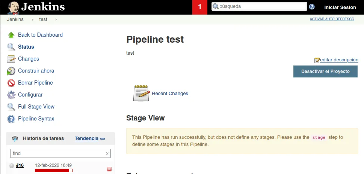The image size is (364, 174).
Task: Open the red notification badge showing 1
Action: pyautogui.click(x=199, y=7)
